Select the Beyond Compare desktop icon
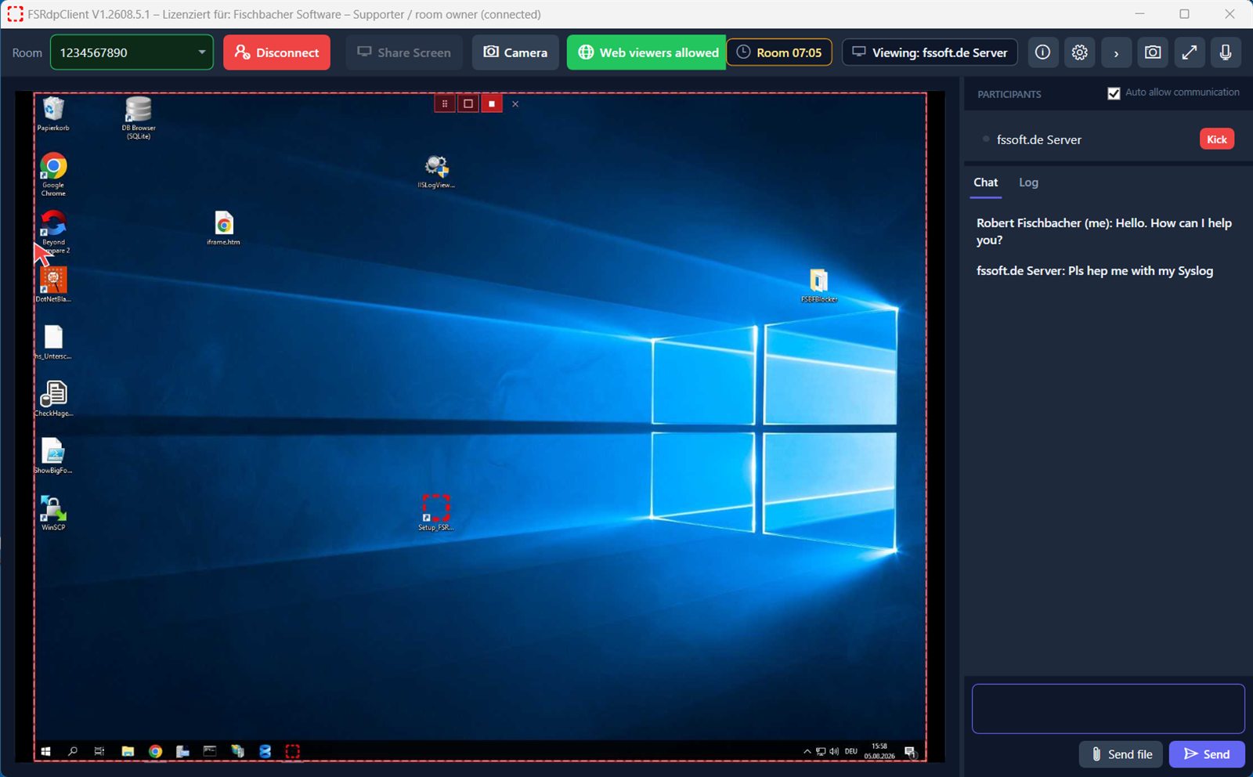Image resolution: width=1253 pixels, height=777 pixels. coord(53,232)
